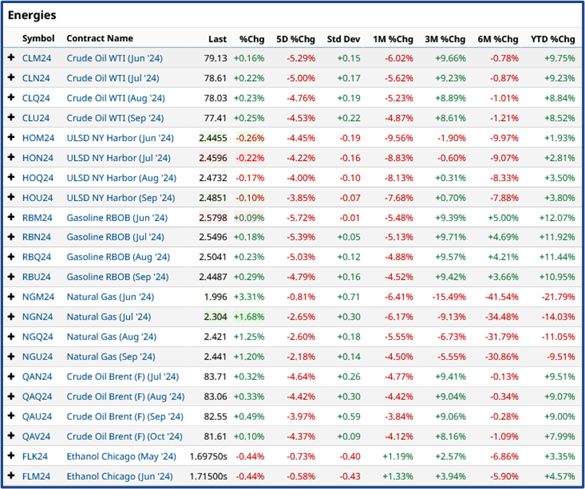Image resolution: width=585 pixels, height=489 pixels.
Task: Expand the CLM24 Crude Oil WTI row
Action: [x=12, y=59]
